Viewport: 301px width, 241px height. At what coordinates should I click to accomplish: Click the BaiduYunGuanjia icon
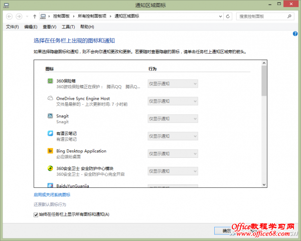pyautogui.click(x=50, y=185)
